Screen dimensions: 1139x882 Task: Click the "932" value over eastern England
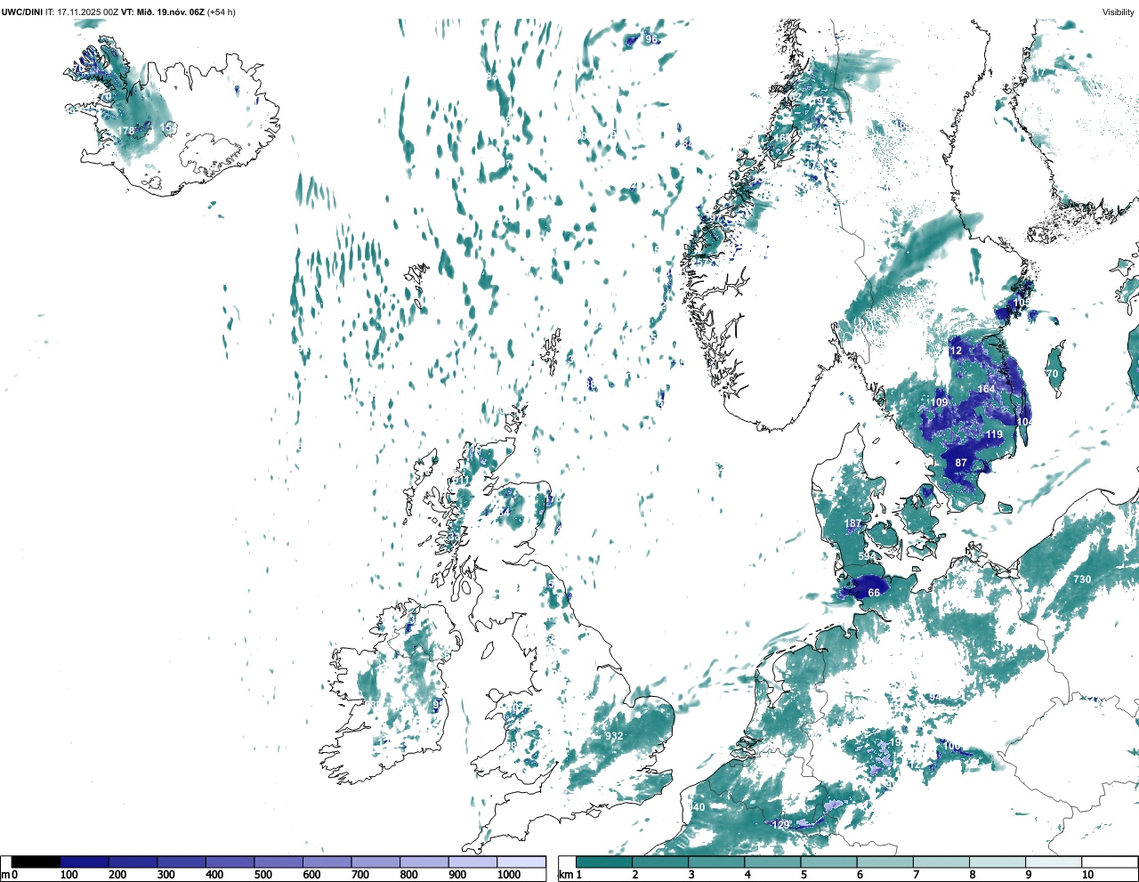click(x=614, y=736)
